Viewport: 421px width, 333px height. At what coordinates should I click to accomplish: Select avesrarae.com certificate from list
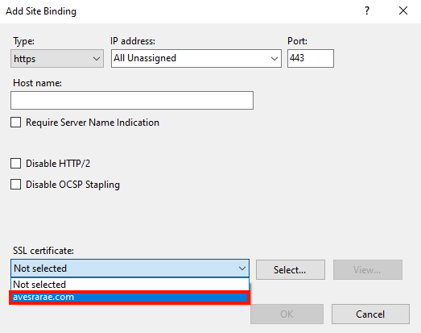(x=130, y=298)
